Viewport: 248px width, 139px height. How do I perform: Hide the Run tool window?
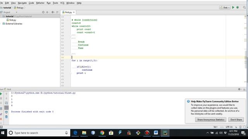point(244,89)
